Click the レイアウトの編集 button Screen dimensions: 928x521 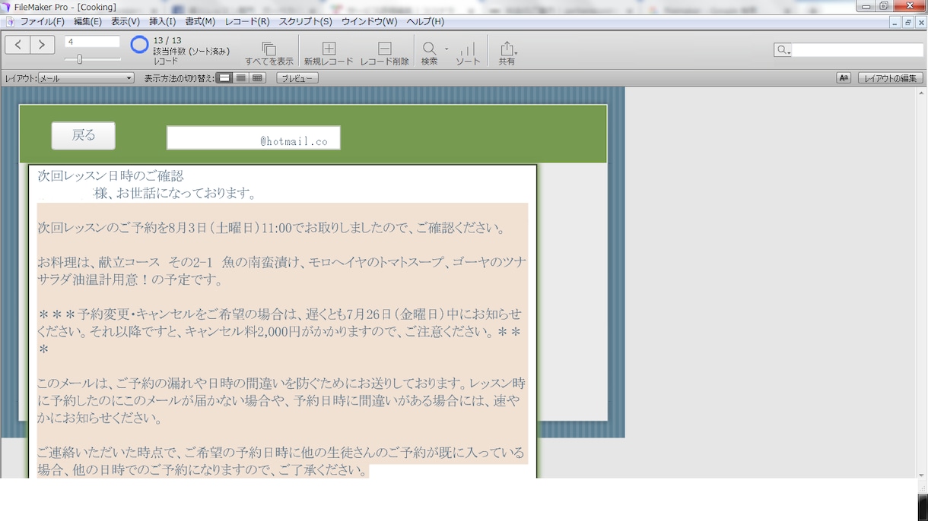pos(891,78)
